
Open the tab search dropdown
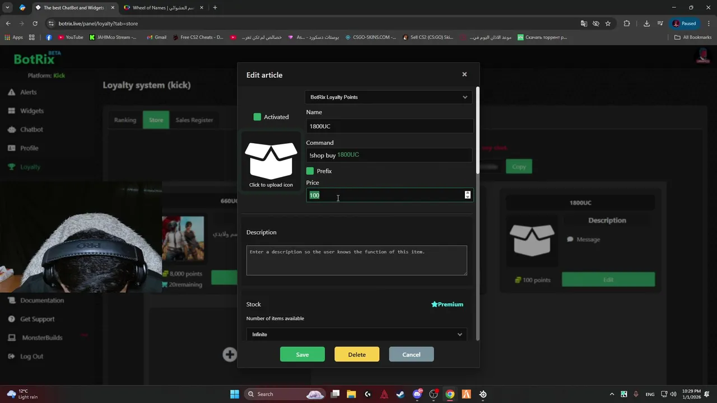pyautogui.click(x=8, y=8)
